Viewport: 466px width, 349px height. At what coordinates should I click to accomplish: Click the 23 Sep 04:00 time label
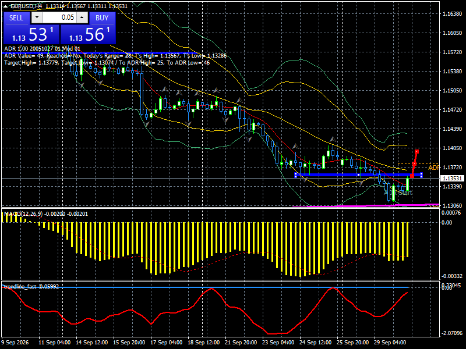(278, 342)
